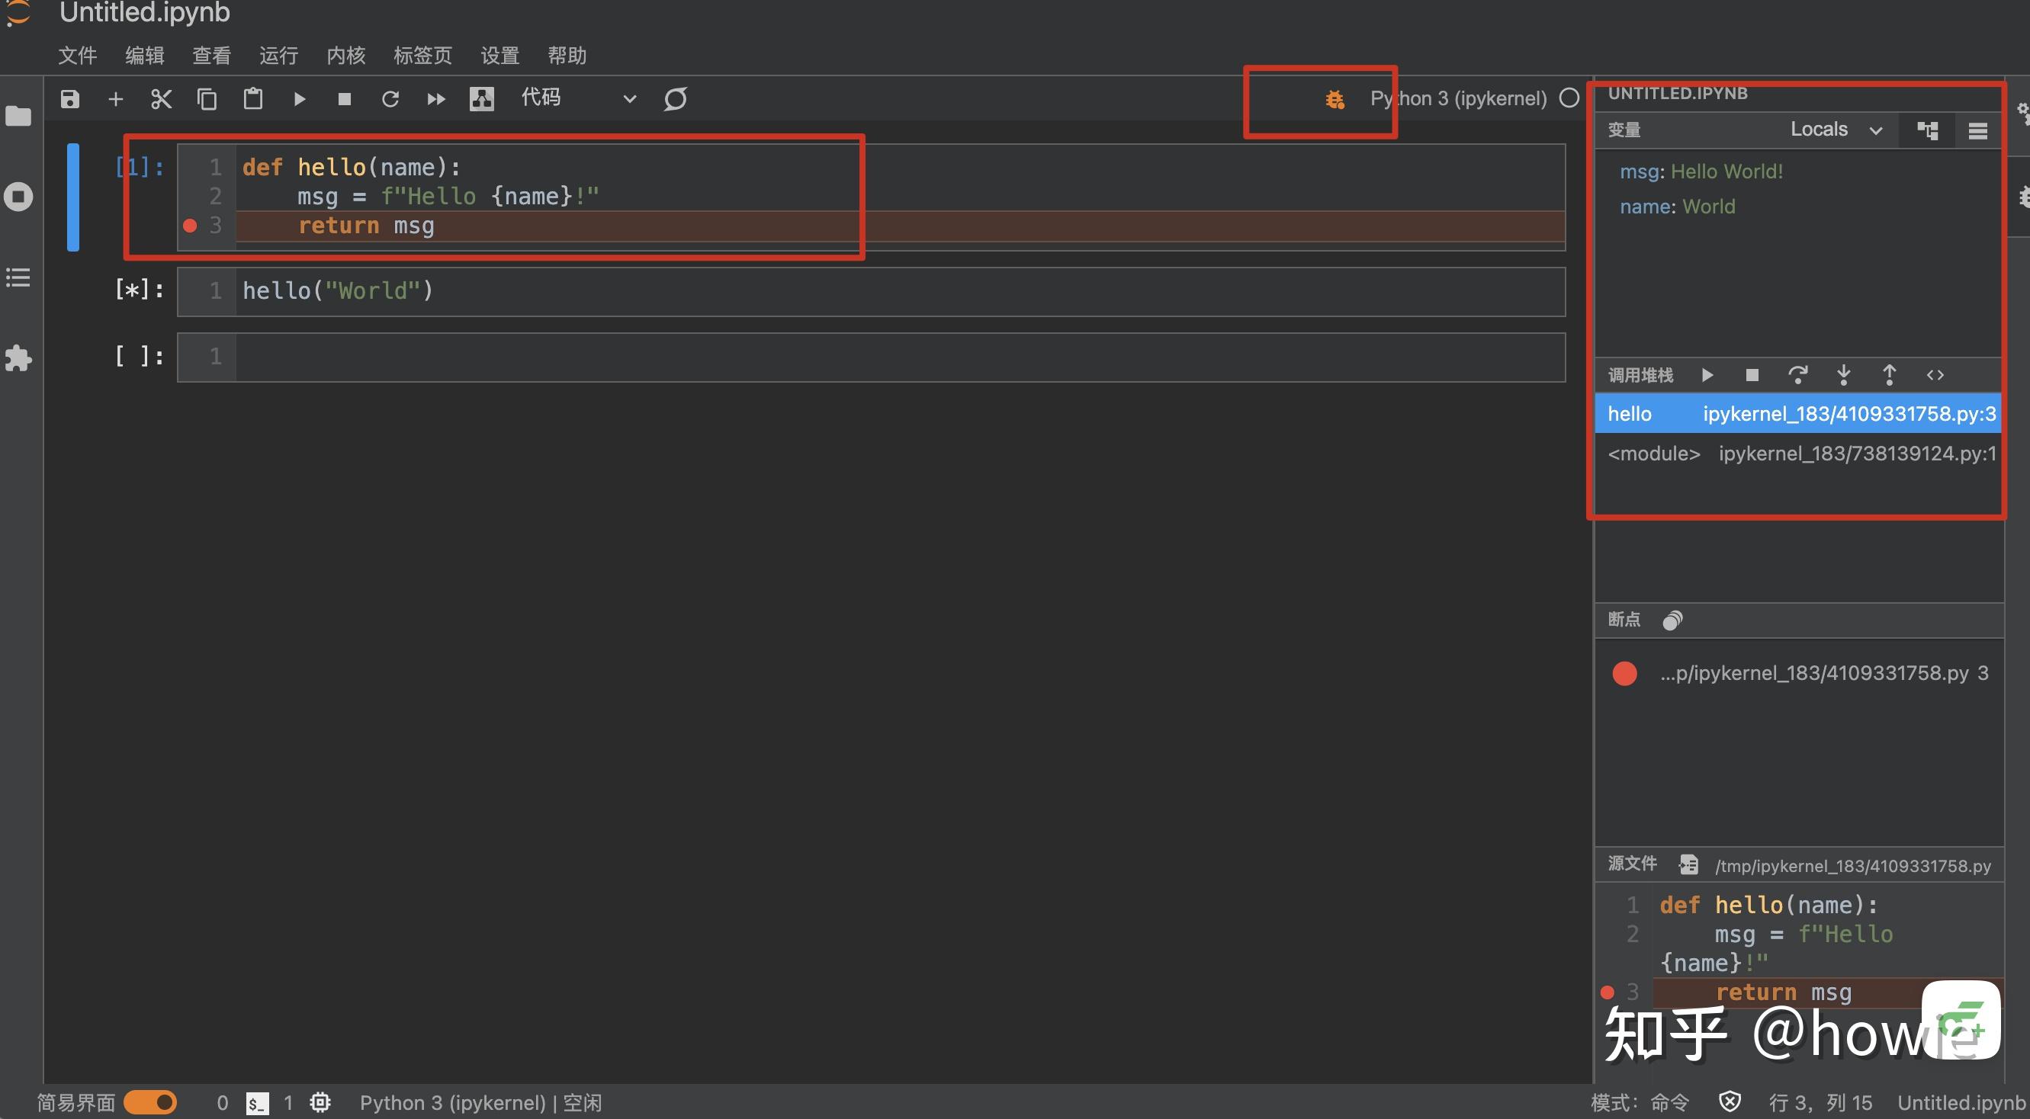The image size is (2030, 1119).
Task: Cut the selected cell with the scissors icon
Action: coord(161,99)
